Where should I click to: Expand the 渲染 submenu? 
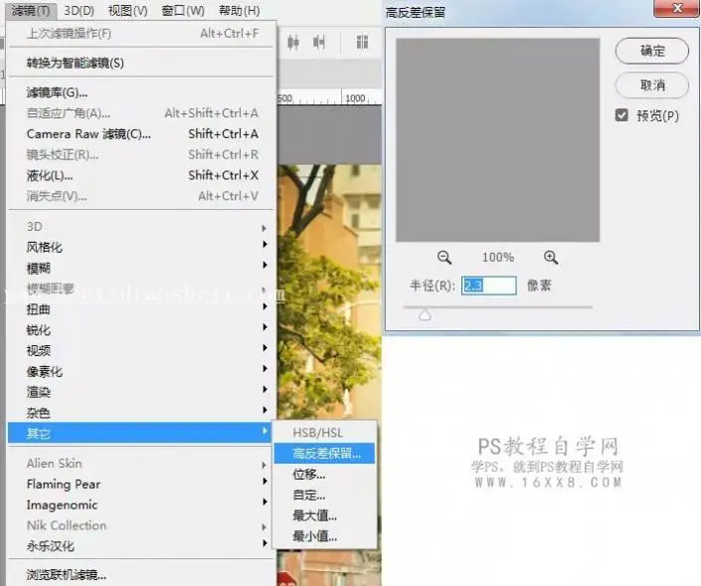click(141, 392)
